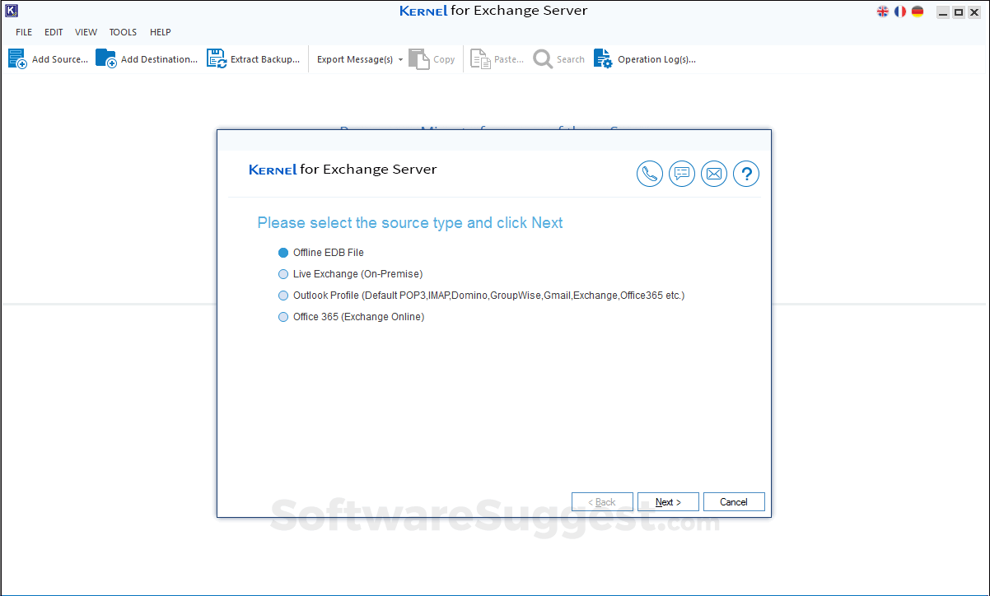Open Extract Backup from the toolbar

click(253, 59)
